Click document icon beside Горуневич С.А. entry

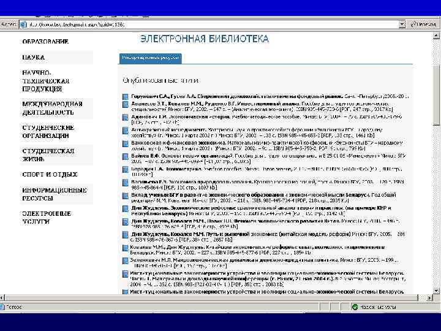pos(126,97)
